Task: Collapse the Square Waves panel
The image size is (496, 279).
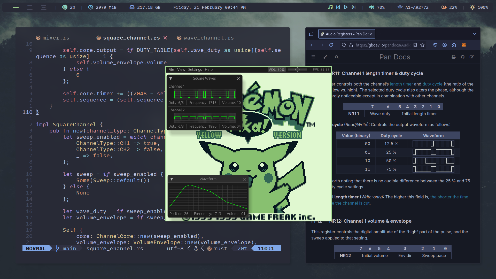Action: click(x=171, y=79)
